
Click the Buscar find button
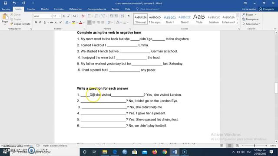pyautogui.click(x=249, y=14)
